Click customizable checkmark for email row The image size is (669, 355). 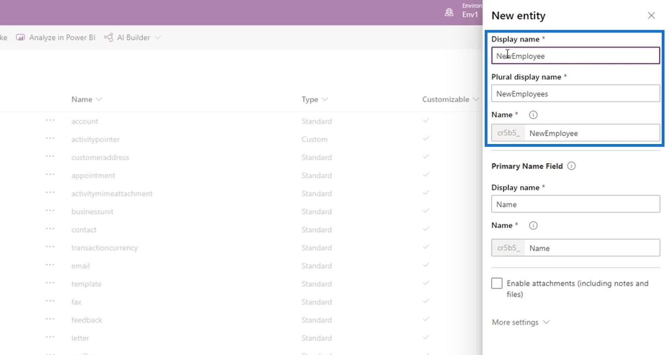[426, 265]
